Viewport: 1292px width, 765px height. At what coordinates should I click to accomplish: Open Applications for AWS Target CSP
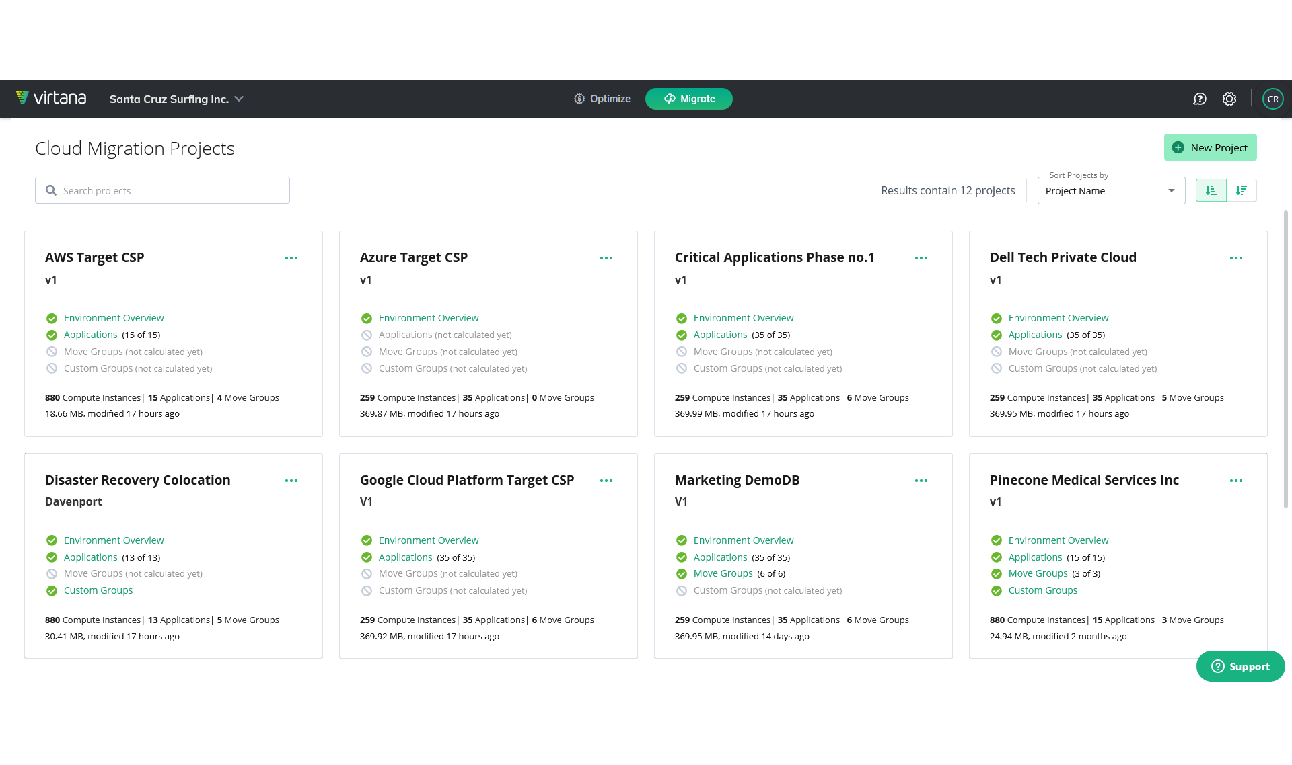tap(90, 335)
